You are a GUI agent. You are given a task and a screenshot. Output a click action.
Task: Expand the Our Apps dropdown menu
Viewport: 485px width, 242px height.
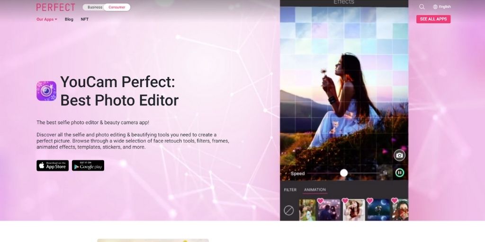tap(47, 19)
